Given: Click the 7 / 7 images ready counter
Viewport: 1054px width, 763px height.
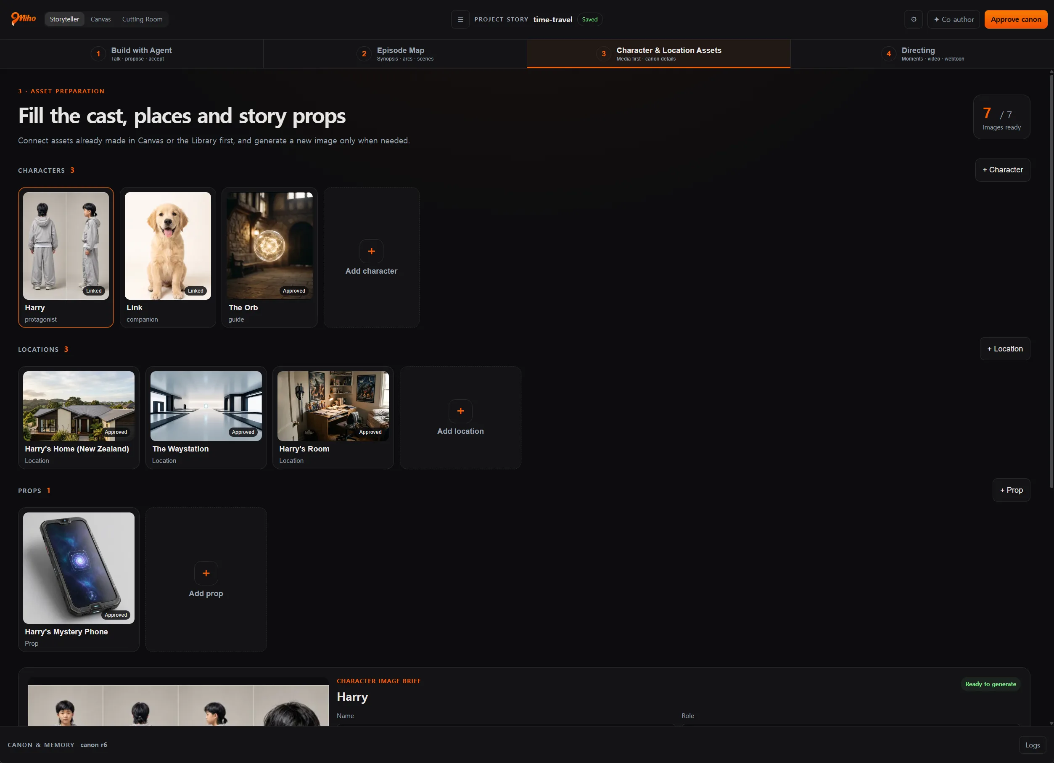Looking at the screenshot, I should pos(1001,117).
